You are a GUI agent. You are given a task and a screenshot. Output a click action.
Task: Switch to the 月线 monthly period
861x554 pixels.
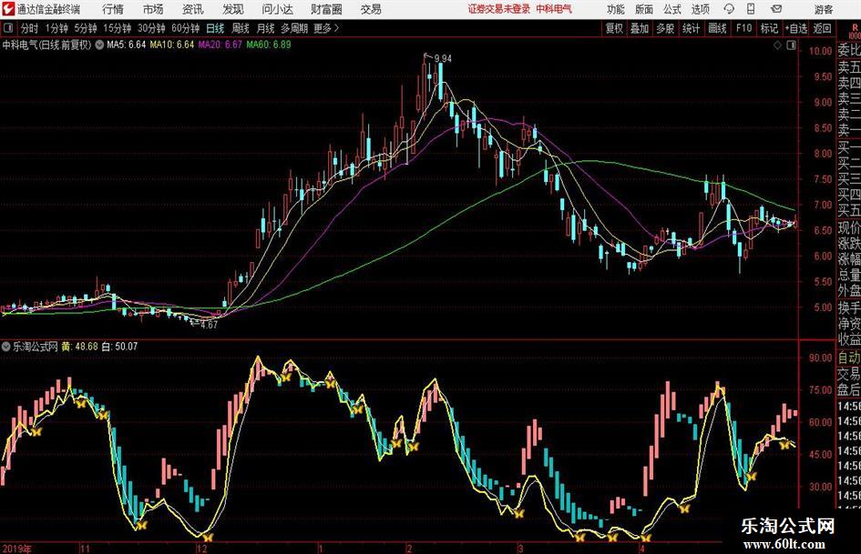coord(265,28)
